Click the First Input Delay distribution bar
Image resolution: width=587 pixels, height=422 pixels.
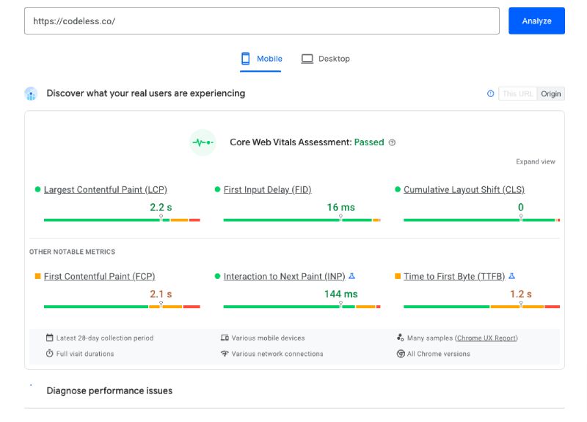pos(302,219)
